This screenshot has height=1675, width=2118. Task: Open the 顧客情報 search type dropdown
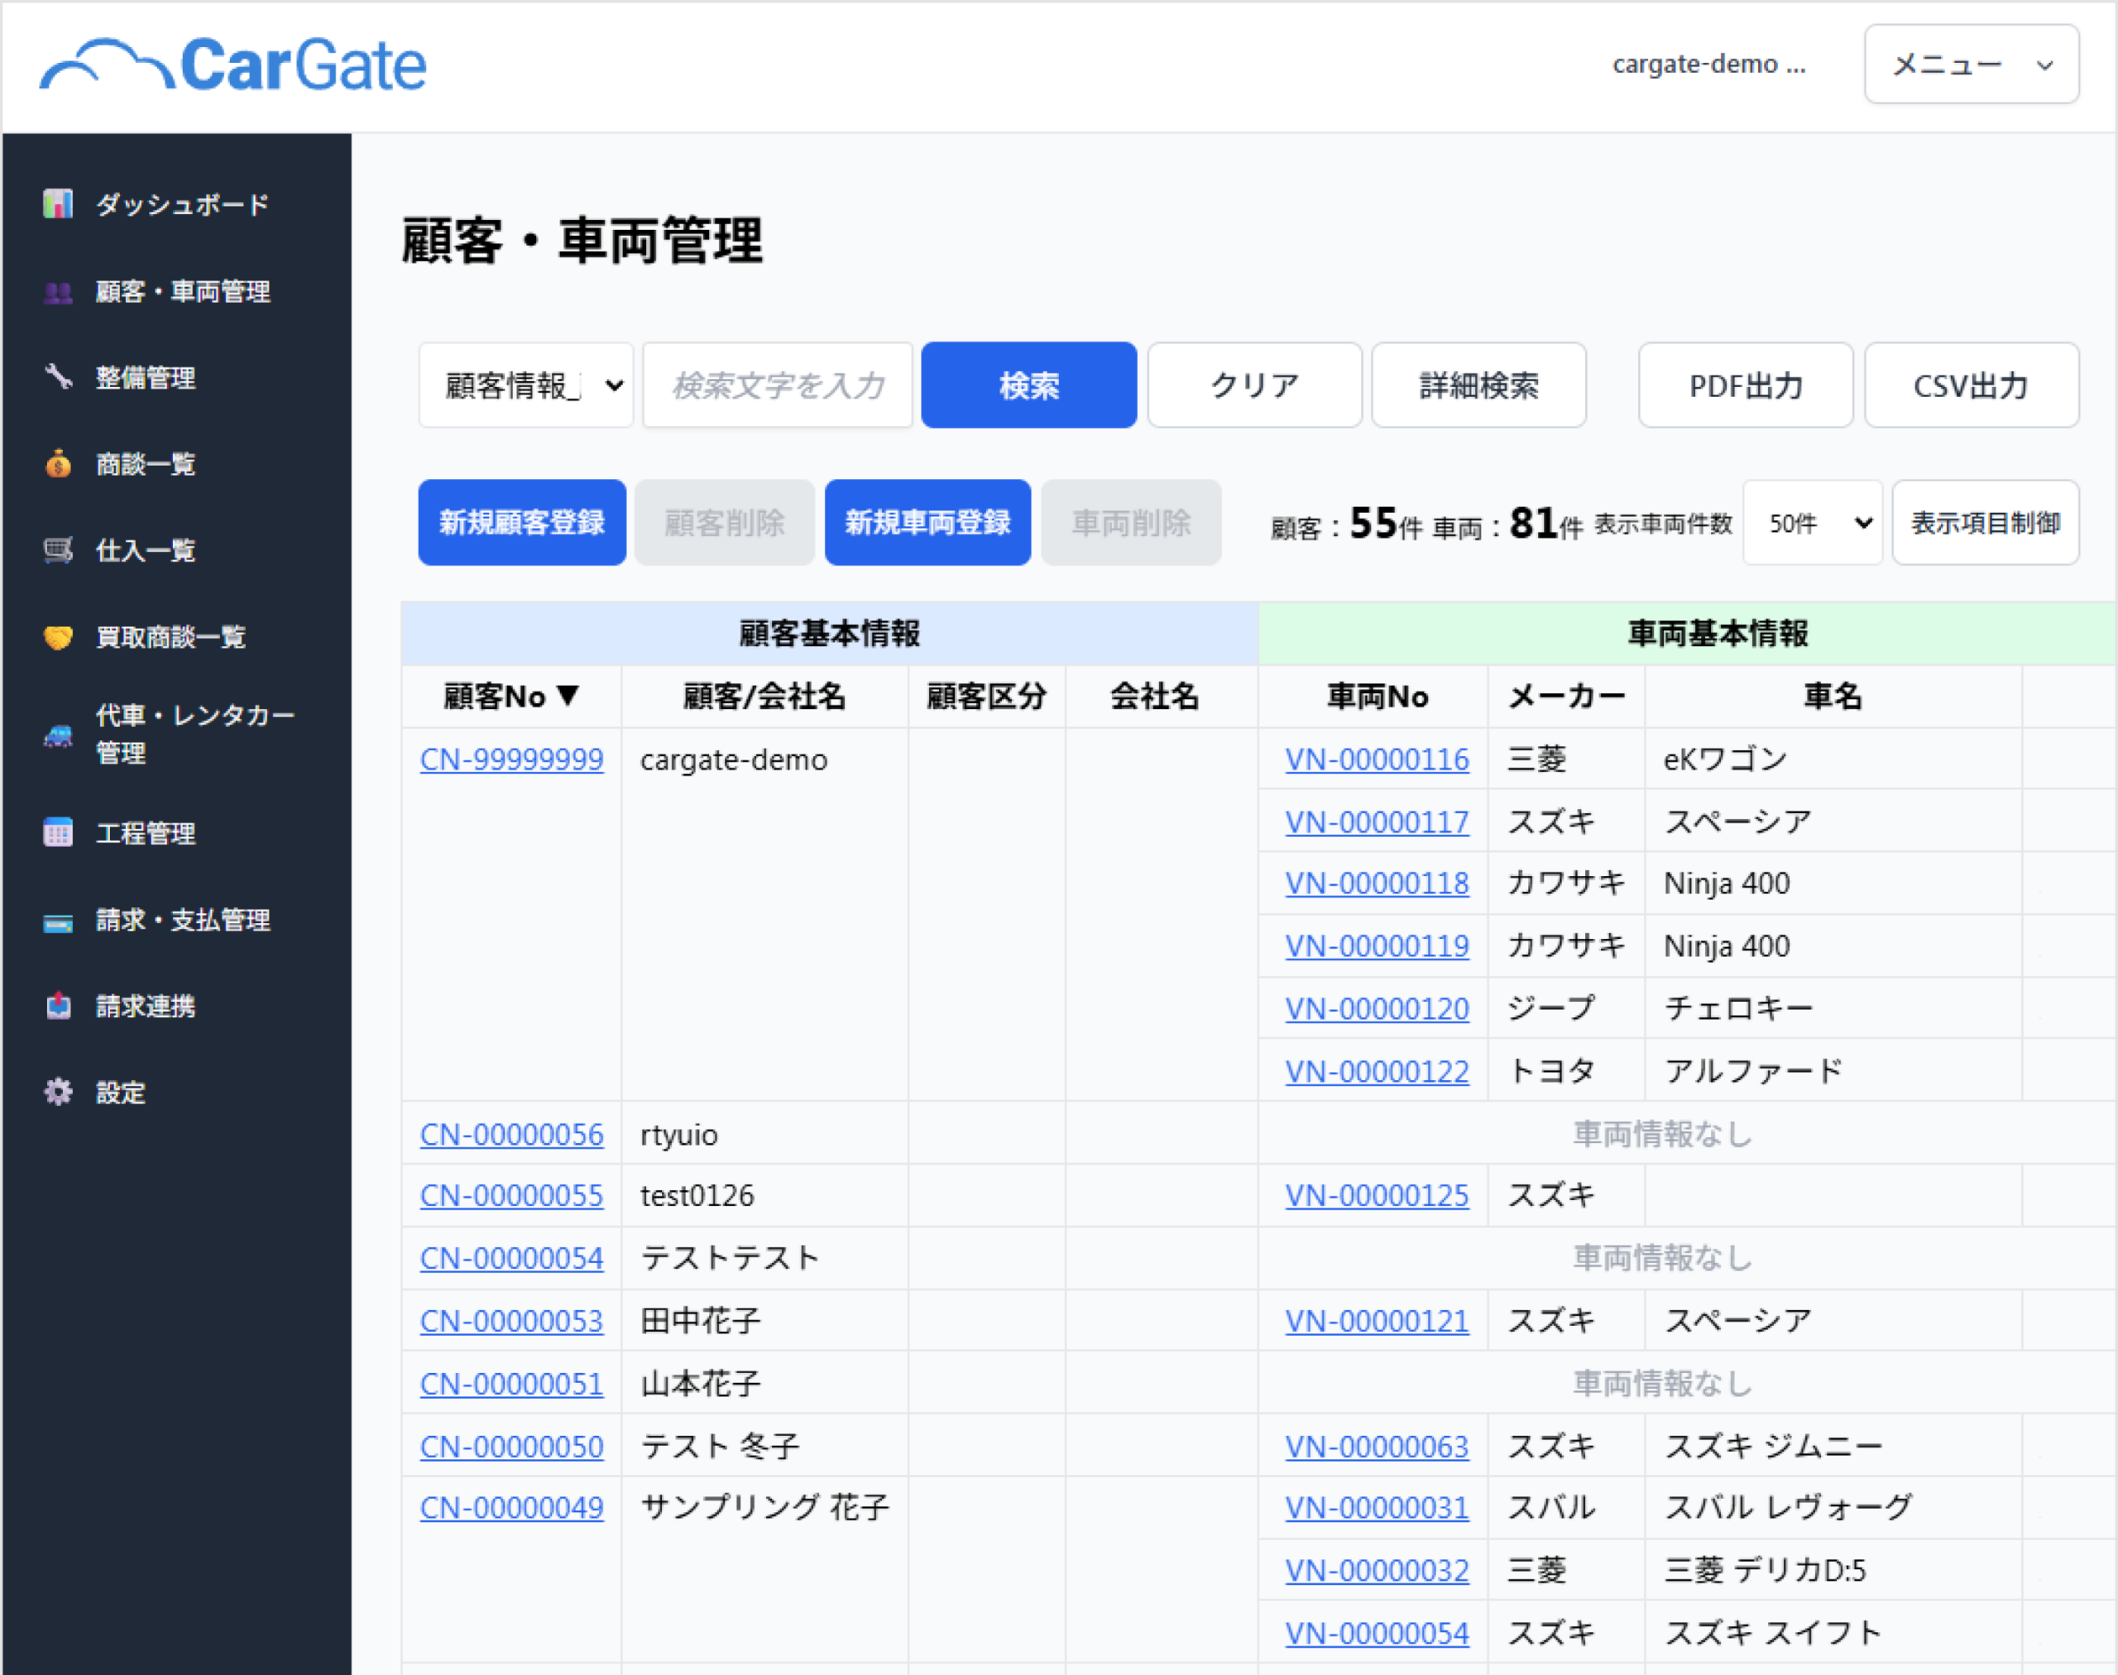526,385
